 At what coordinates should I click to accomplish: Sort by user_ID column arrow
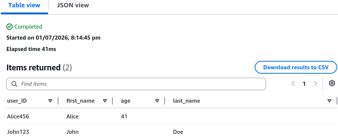click(50, 101)
